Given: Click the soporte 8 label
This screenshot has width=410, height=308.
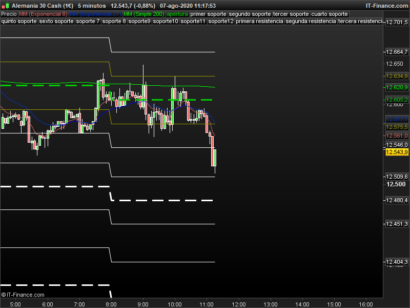Looking at the screenshot, I should pos(114,21).
